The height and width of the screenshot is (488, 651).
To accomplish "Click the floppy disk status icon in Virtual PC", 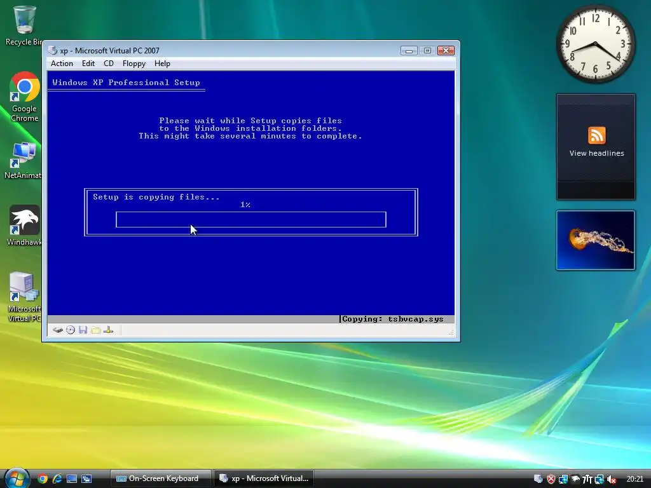I will pos(83,330).
